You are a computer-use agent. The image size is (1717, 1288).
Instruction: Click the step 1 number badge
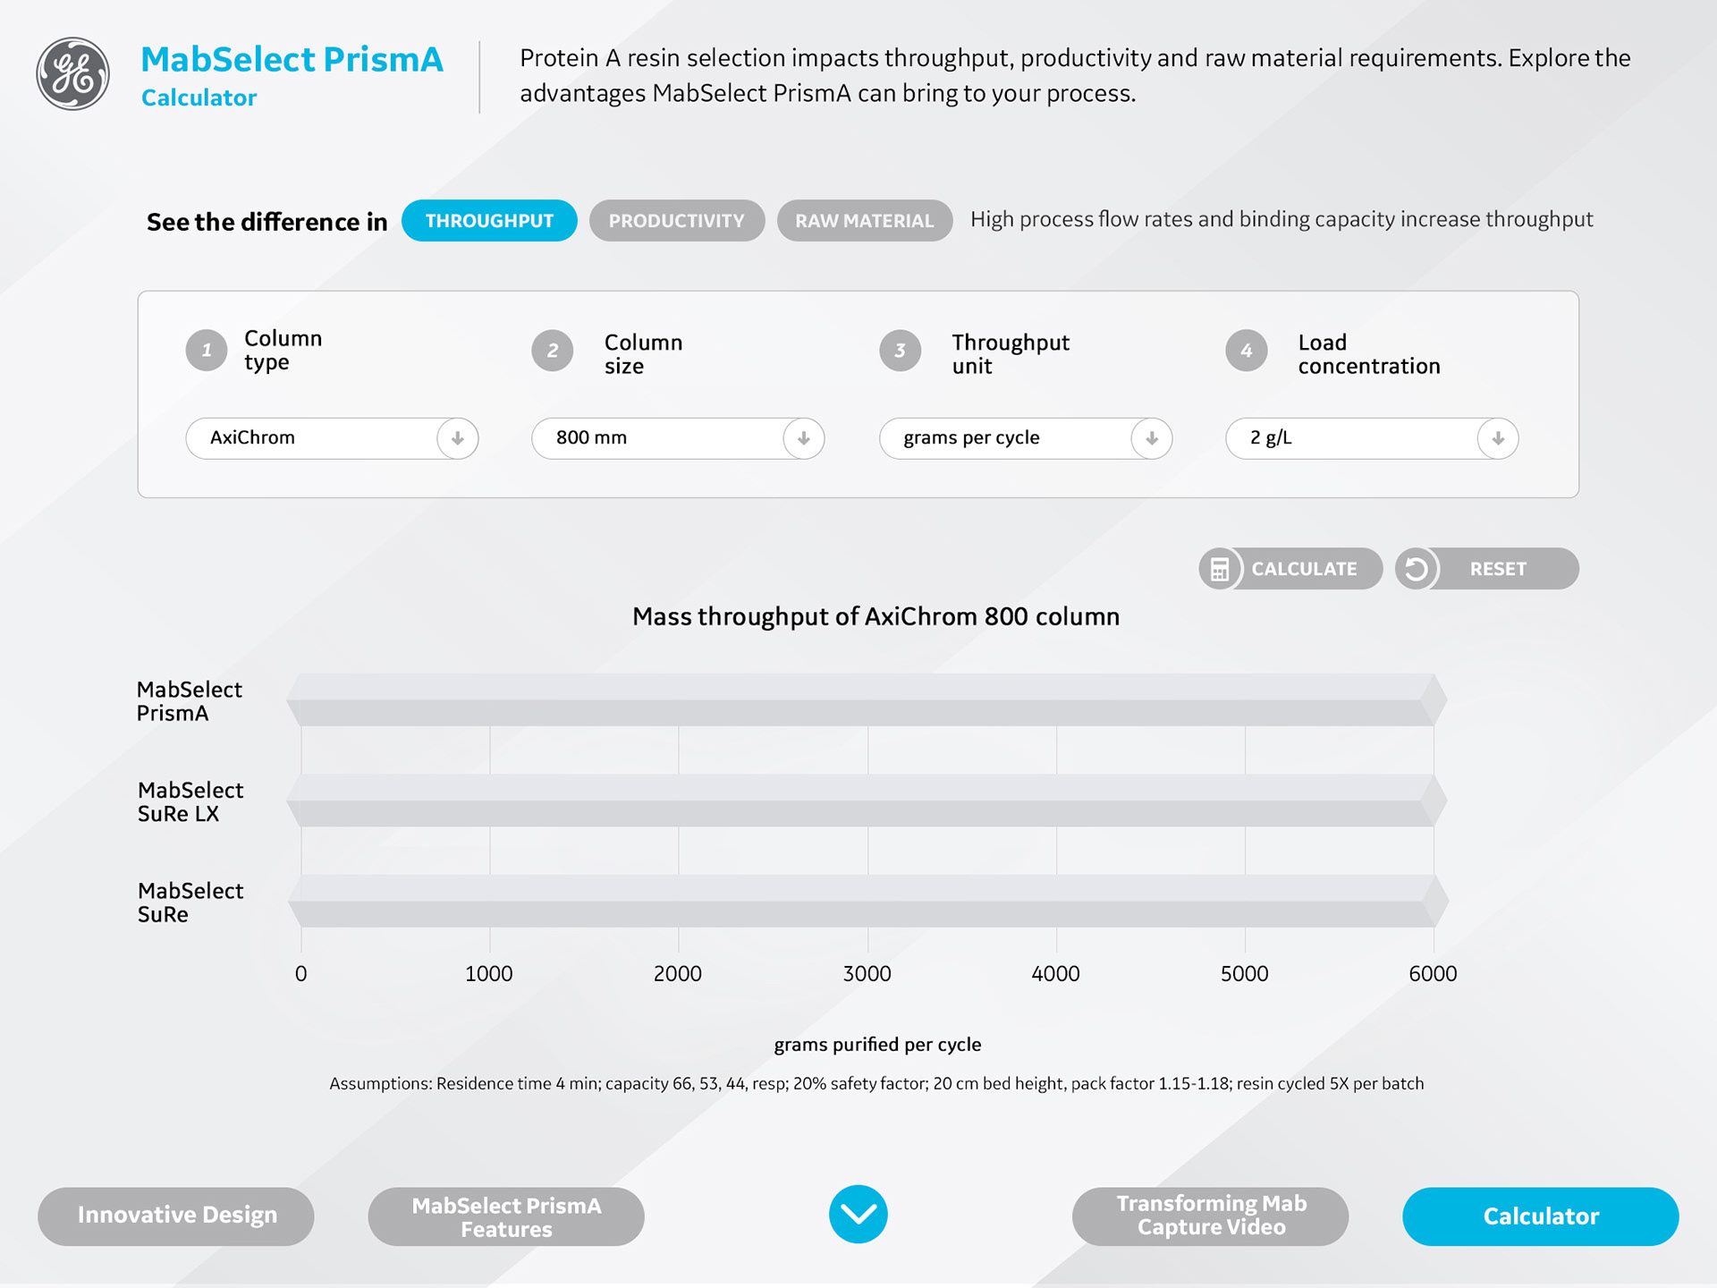[207, 350]
